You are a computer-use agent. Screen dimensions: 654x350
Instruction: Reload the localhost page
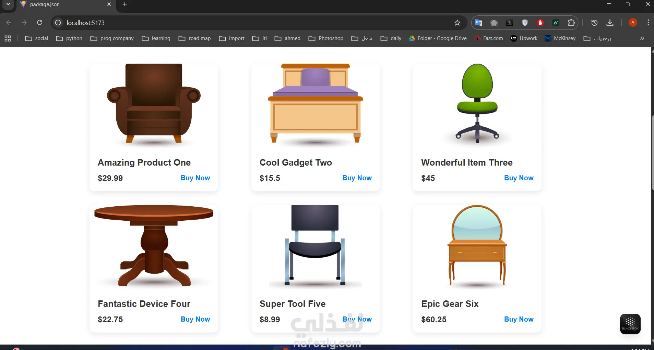point(40,23)
